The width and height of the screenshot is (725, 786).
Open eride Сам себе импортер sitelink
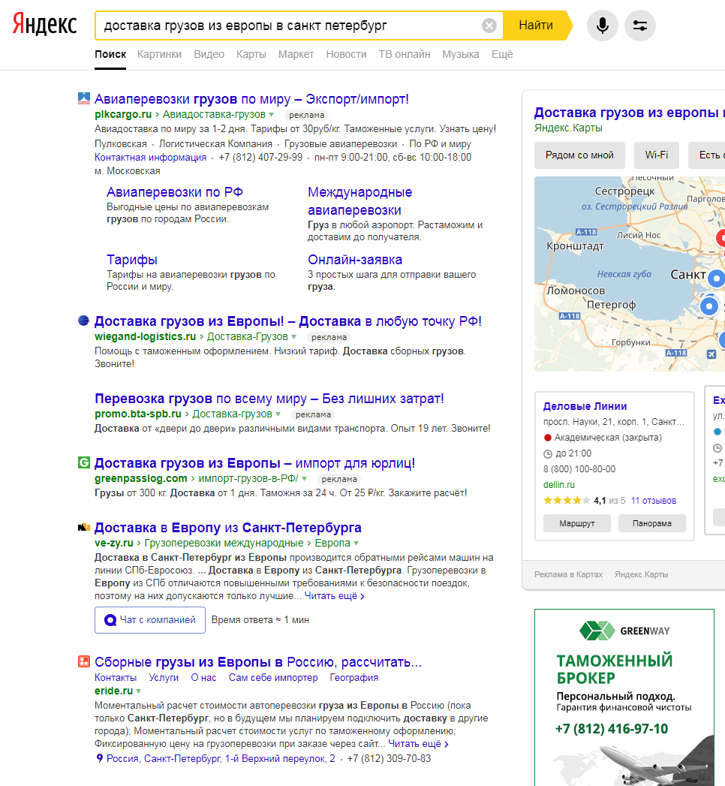pyautogui.click(x=273, y=678)
